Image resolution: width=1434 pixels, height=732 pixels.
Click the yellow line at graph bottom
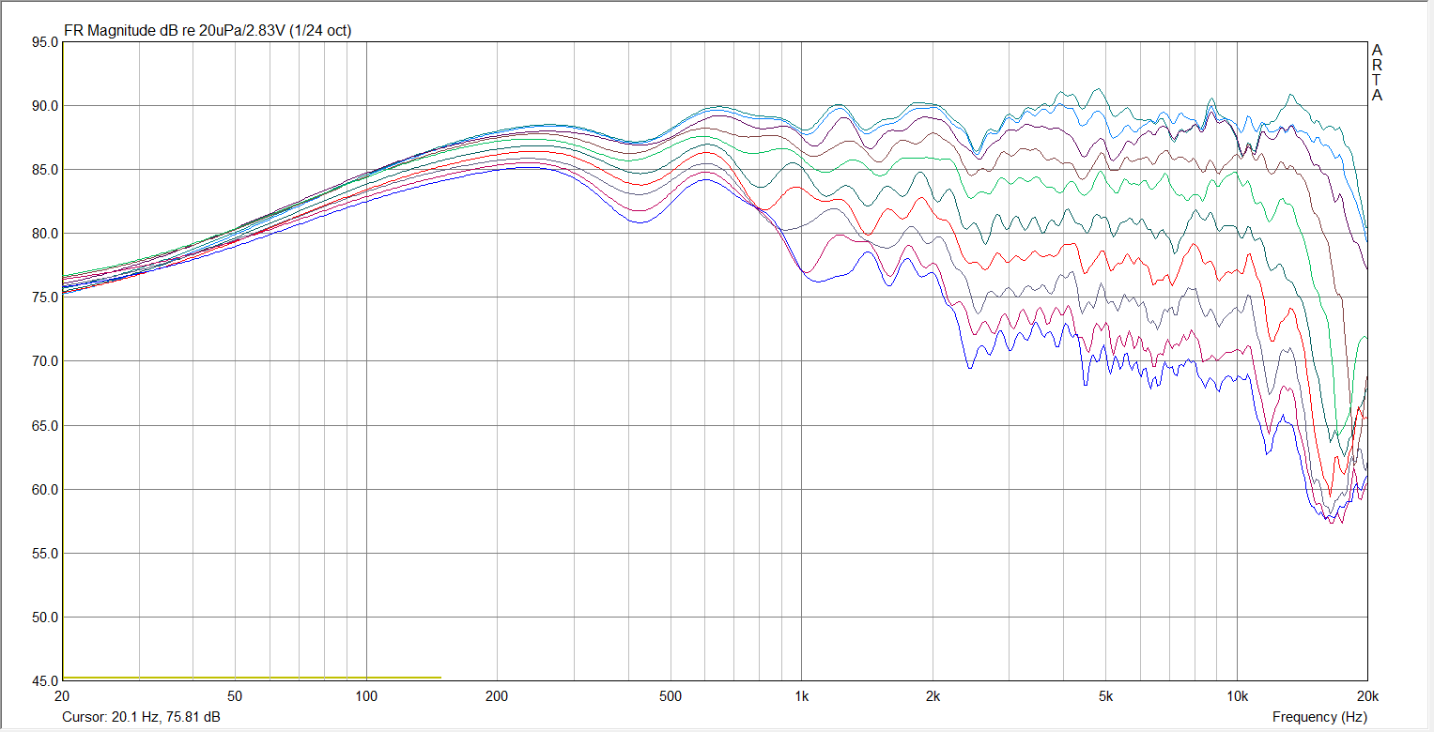[252, 678]
